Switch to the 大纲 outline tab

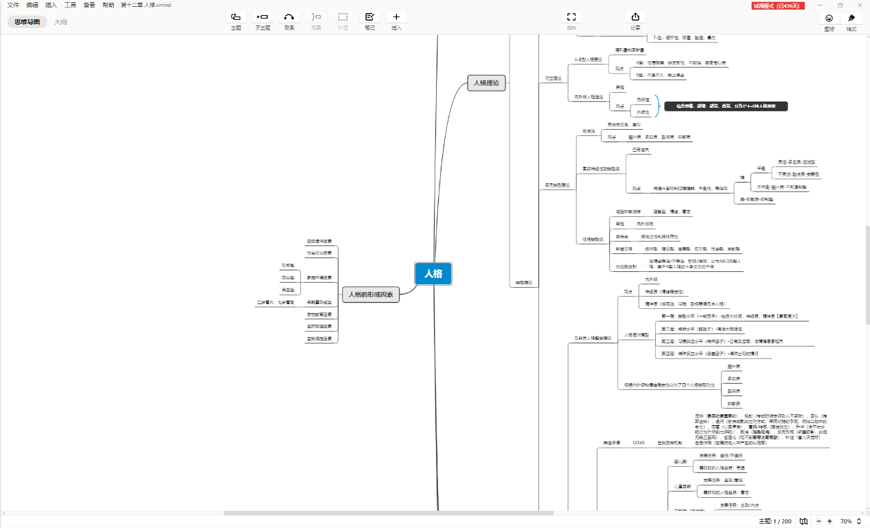point(60,22)
